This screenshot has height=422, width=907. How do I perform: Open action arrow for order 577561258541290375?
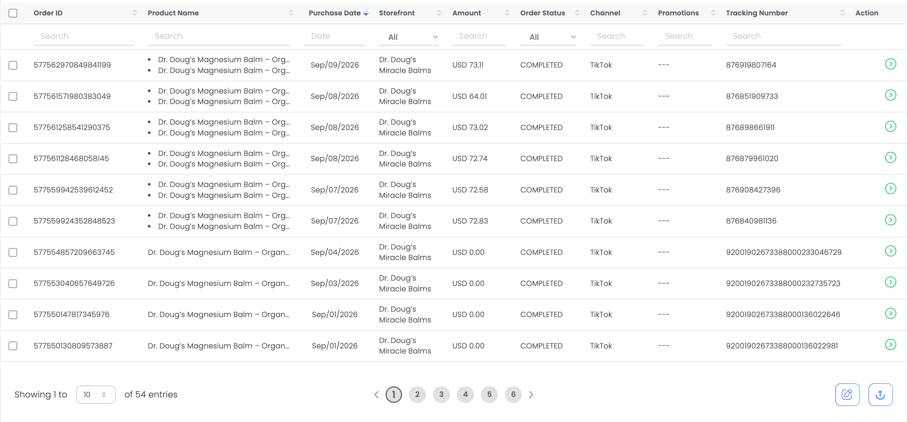coord(890,126)
